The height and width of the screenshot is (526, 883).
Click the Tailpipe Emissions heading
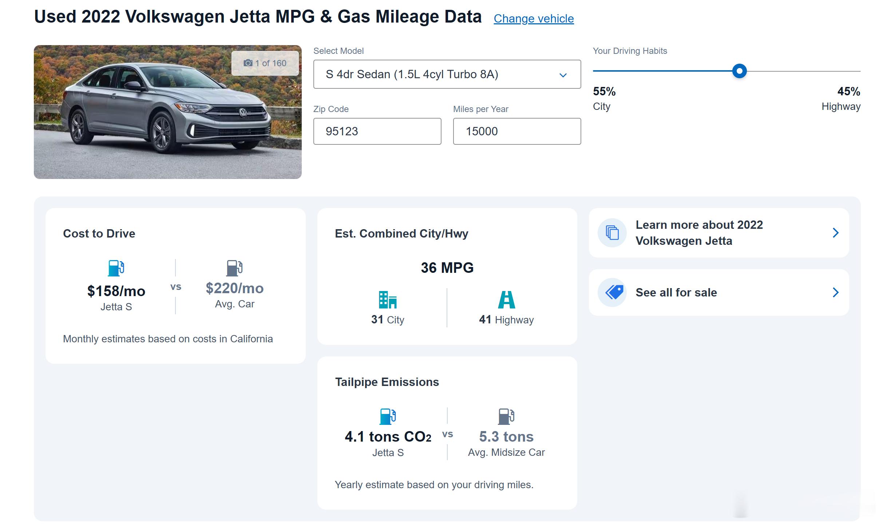pos(387,382)
